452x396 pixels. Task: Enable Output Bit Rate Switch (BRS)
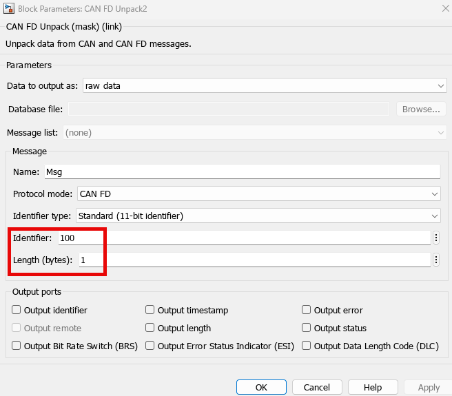click(17, 346)
